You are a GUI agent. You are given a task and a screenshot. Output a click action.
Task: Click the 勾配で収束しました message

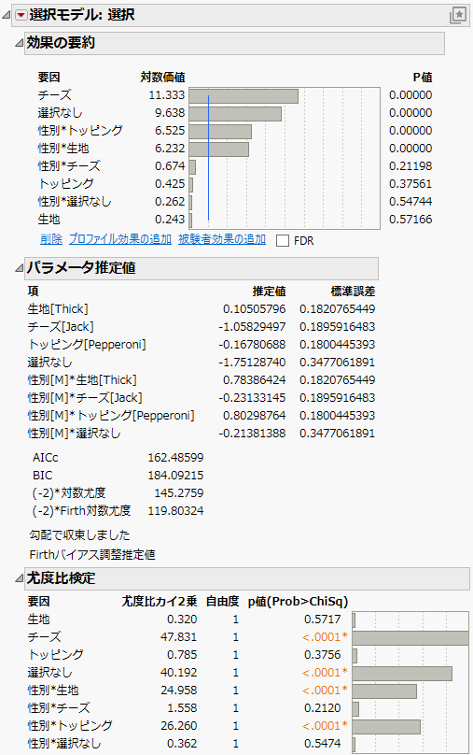click(79, 535)
